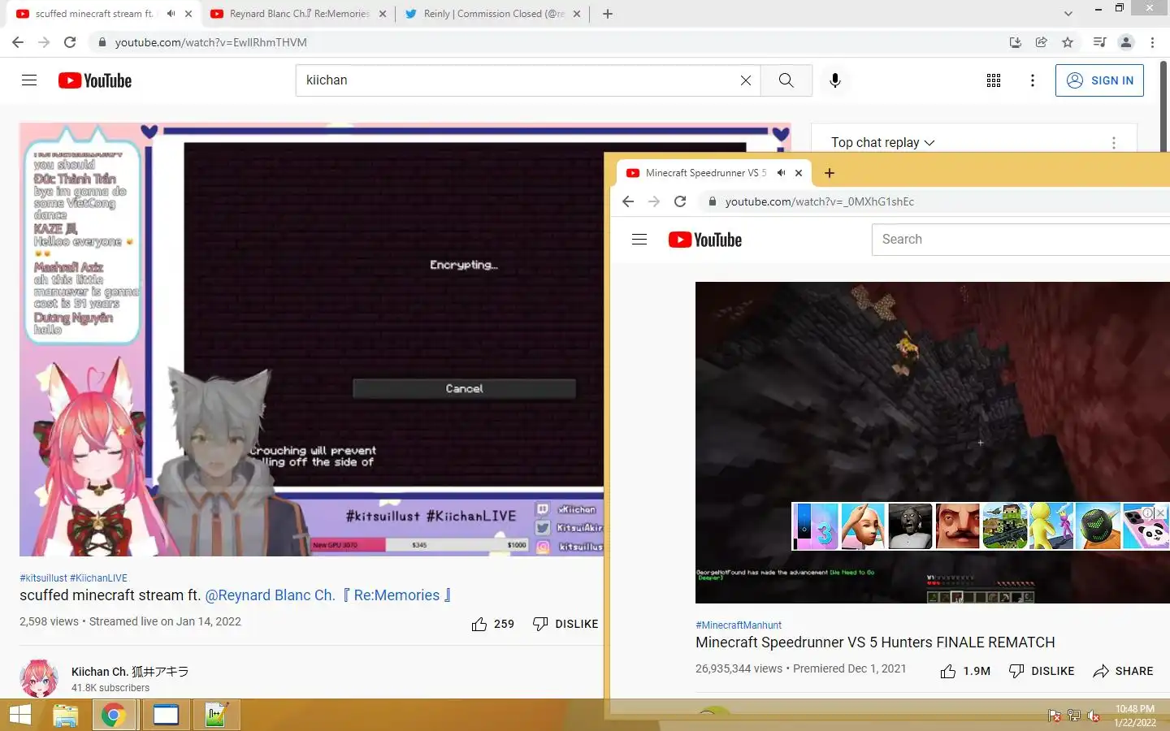
Task: Open Chrome three-dot menu in back window
Action: point(1152,42)
